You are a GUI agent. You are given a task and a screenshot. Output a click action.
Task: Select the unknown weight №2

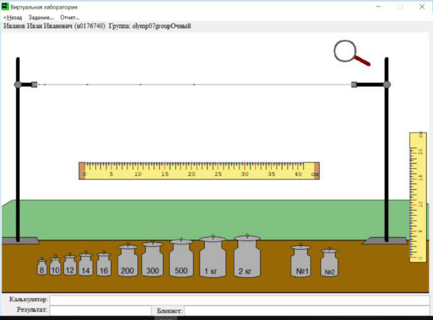point(329,262)
